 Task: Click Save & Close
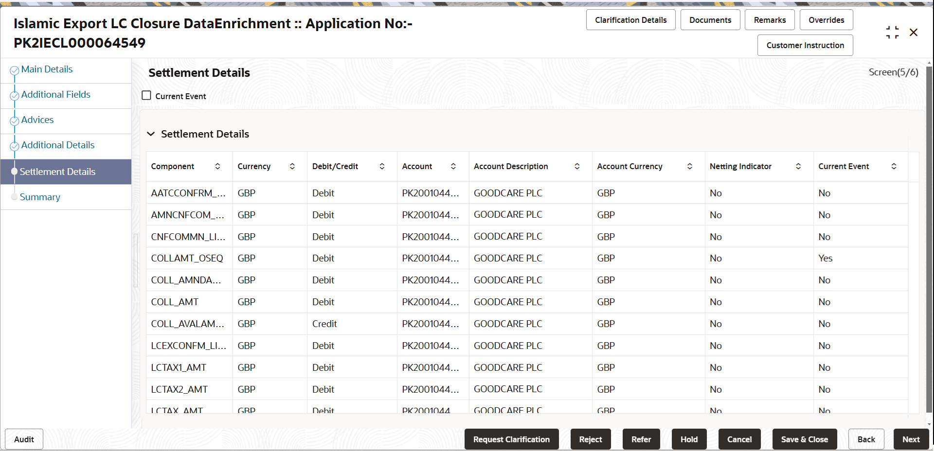805,439
